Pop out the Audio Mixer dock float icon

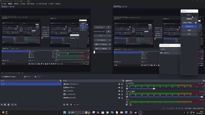coord(204,81)
